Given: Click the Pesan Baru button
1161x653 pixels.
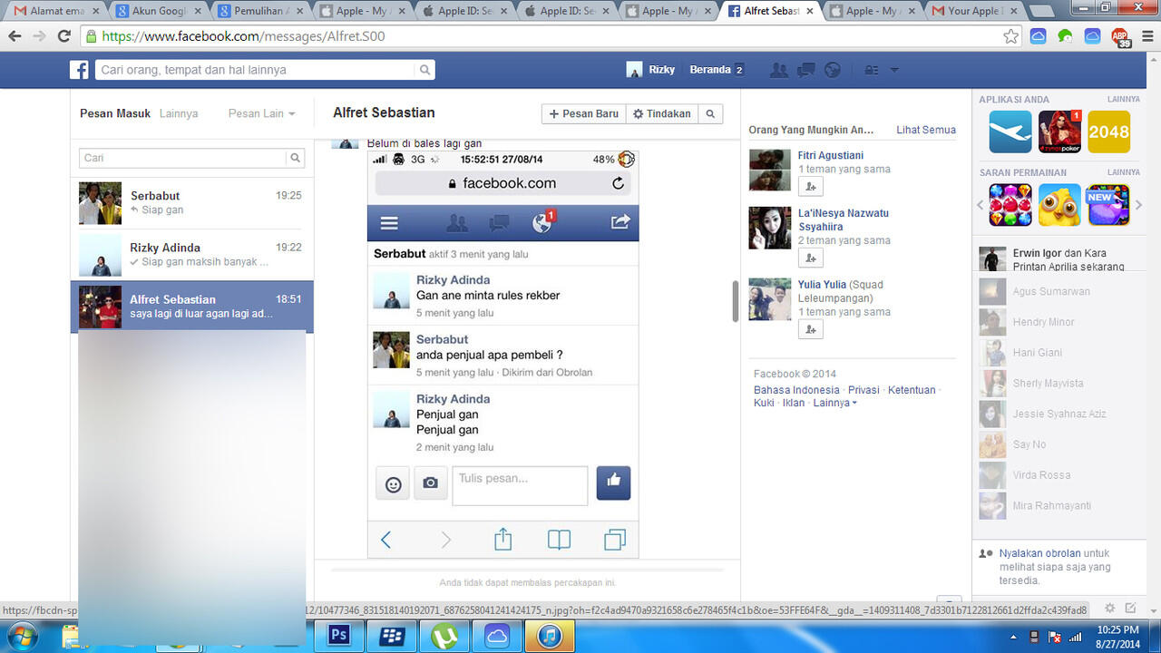Looking at the screenshot, I should [x=584, y=113].
